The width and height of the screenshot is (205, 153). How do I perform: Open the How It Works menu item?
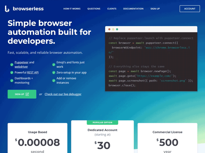(72, 9)
